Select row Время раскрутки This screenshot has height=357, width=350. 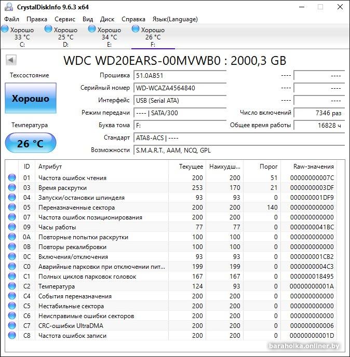(171, 188)
